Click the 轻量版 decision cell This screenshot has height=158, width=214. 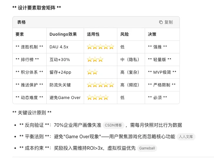[x=162, y=60]
